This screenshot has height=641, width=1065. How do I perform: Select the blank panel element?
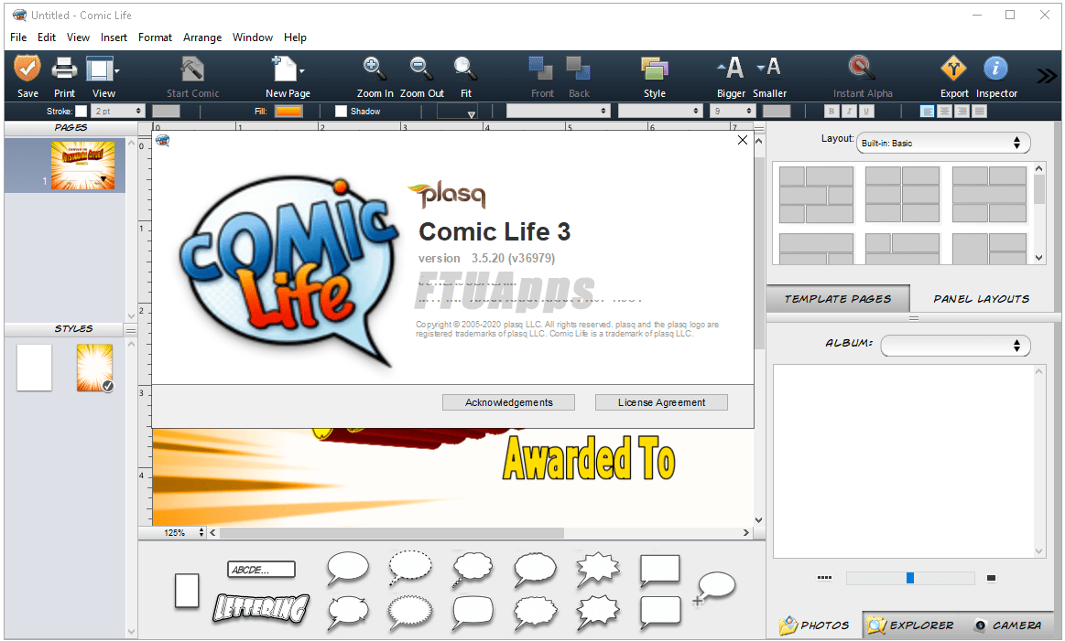click(x=187, y=590)
